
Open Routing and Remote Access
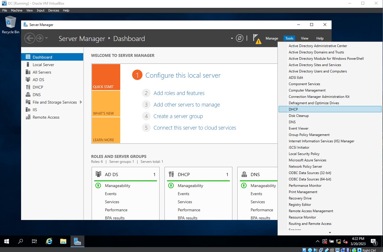click(330, 224)
